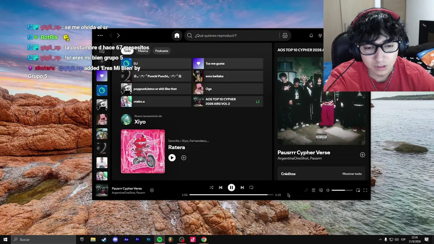Screen dimensions: 434x244
Task: Open "AOS TOP 10 CYPHER 2026 ARG VOL 2" tile
Action: (x=228, y=101)
